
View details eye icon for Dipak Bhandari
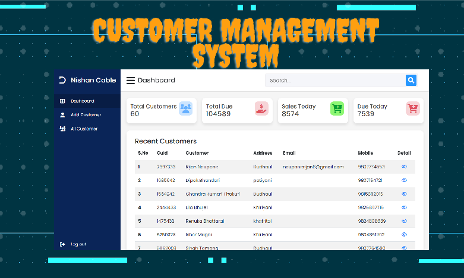pyautogui.click(x=404, y=180)
